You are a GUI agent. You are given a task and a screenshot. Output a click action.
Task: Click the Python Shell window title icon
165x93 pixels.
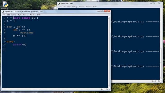pyautogui.click(x=59, y=3)
